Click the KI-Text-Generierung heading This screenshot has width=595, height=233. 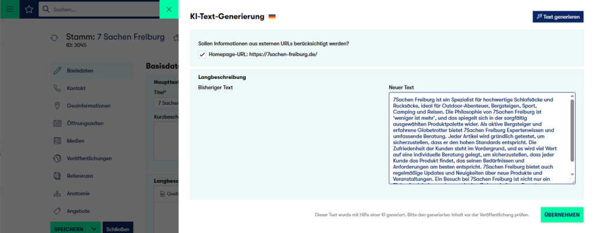pyautogui.click(x=227, y=17)
